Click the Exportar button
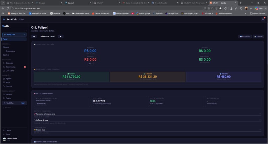 click(x=258, y=37)
